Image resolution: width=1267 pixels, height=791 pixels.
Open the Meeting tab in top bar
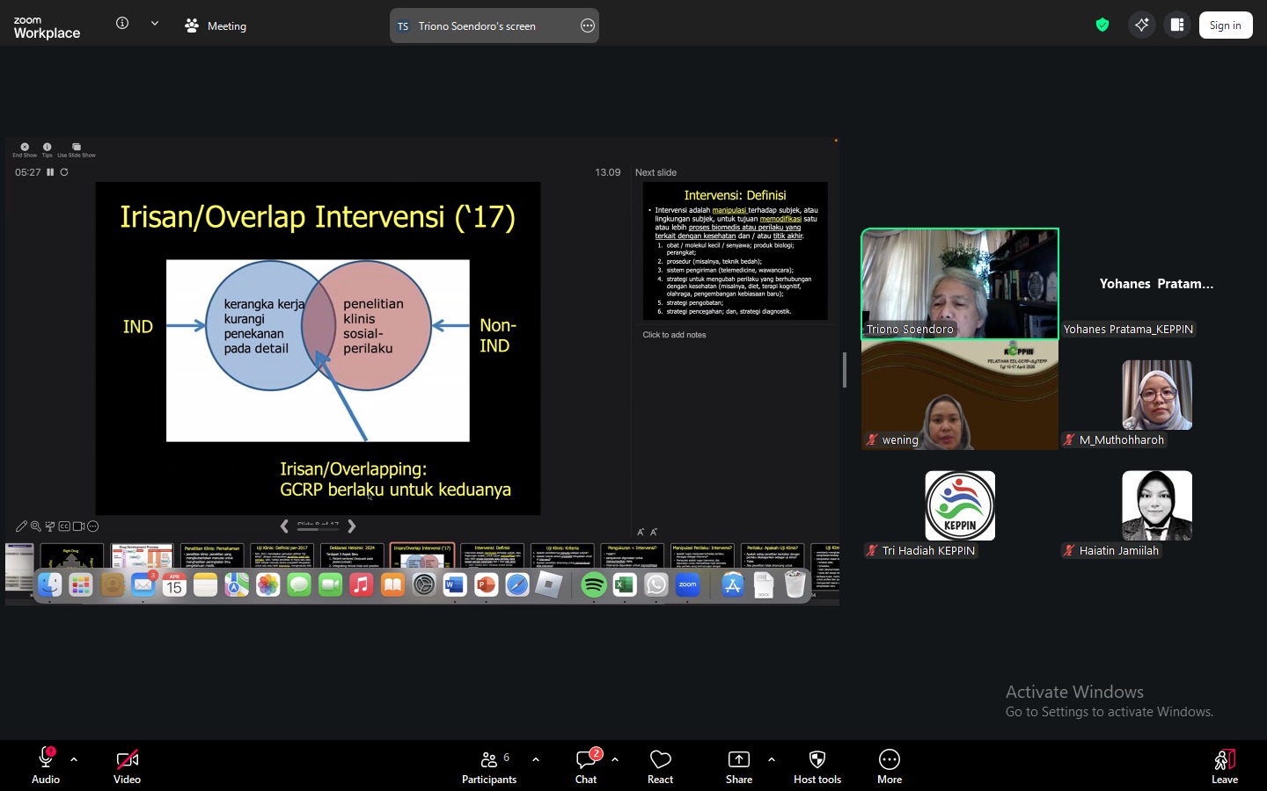[216, 25]
